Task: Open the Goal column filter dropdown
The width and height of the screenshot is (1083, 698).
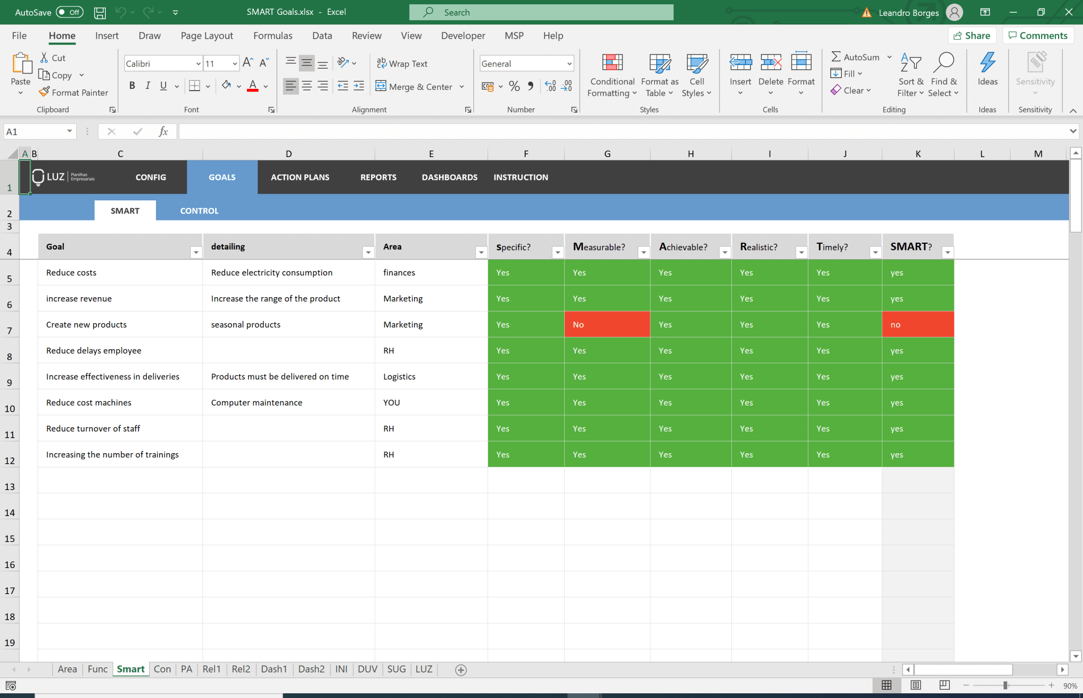Action: [196, 252]
